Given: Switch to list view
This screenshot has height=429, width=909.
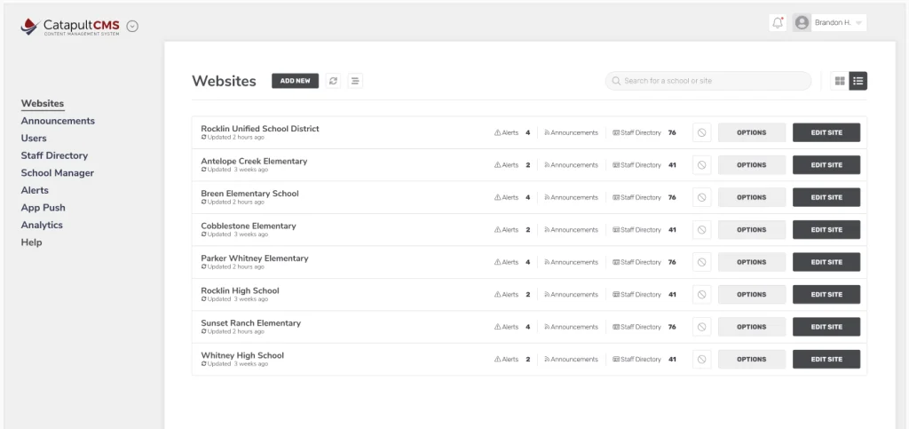Looking at the screenshot, I should [x=858, y=81].
